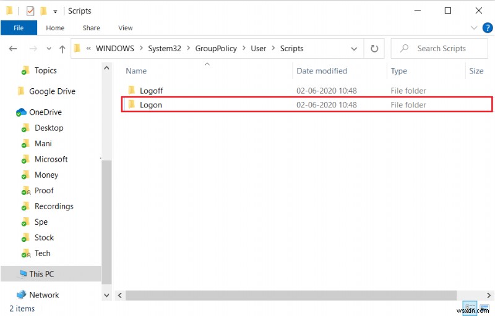Sort by the Size column header
The image size is (495, 316).
coord(476,71)
